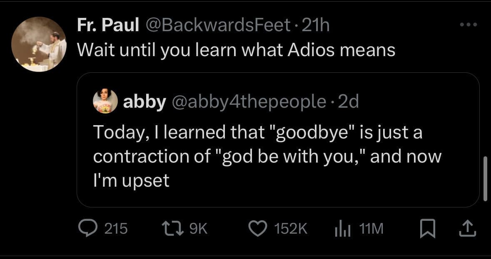Click the share upload arrow icon

(468, 228)
